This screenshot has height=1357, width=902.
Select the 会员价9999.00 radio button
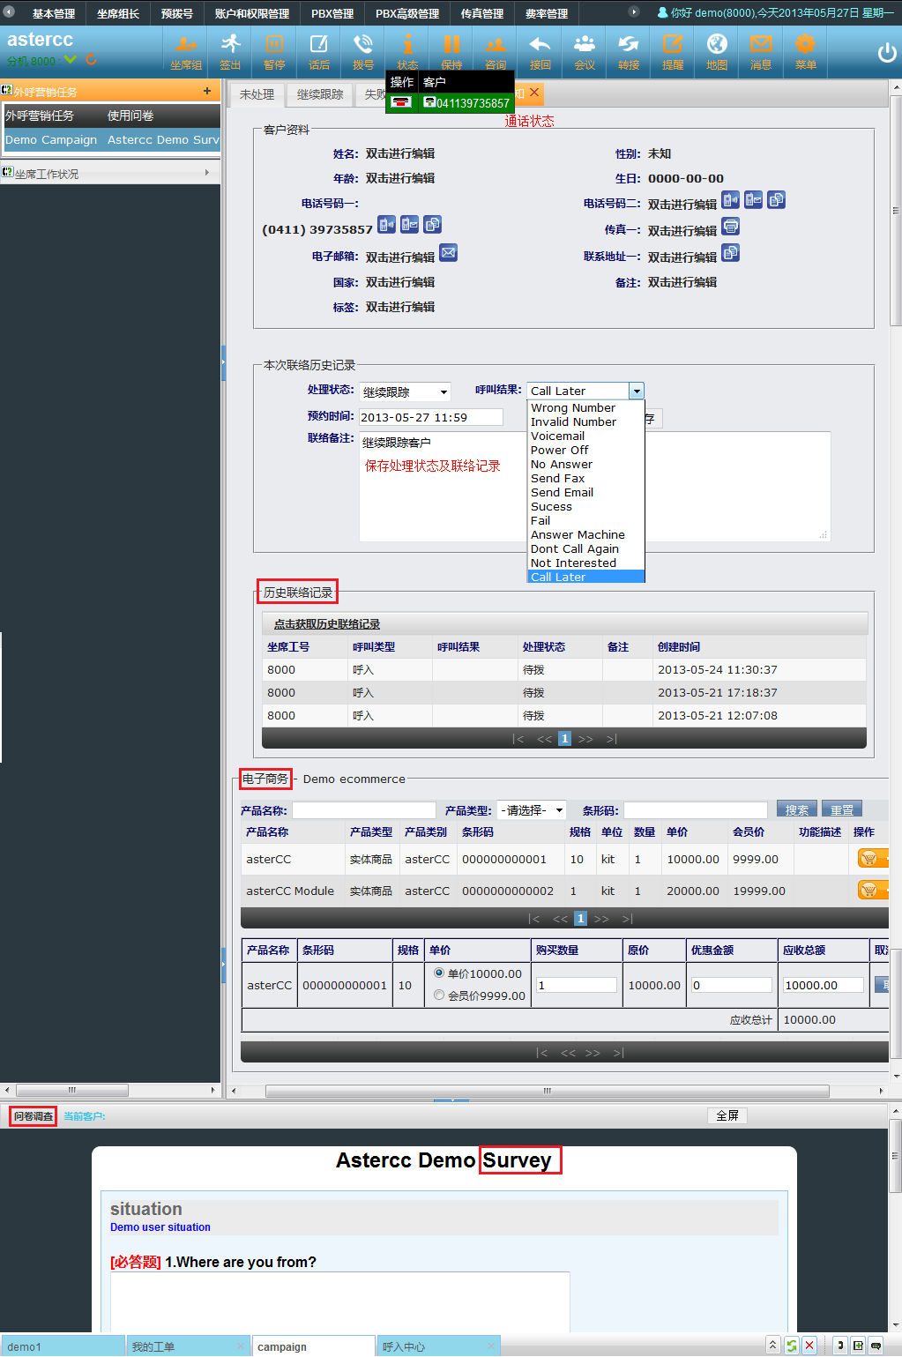pos(439,995)
